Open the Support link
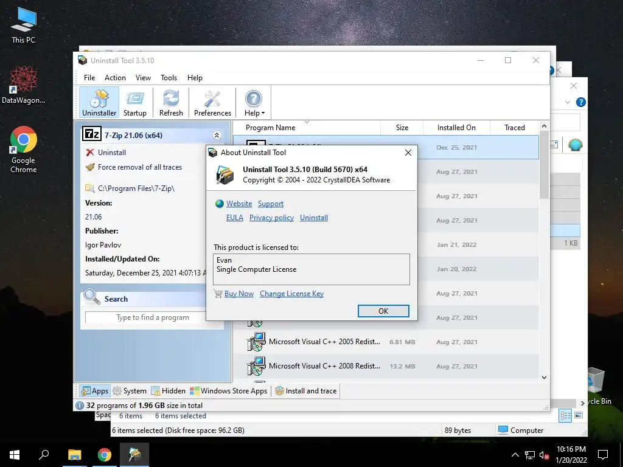The width and height of the screenshot is (623, 467). [x=271, y=204]
